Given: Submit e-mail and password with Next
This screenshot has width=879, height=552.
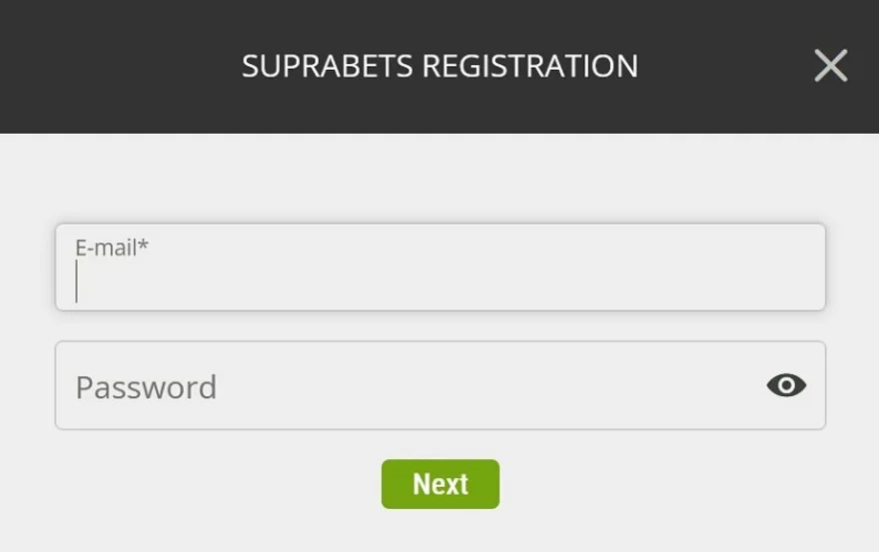Looking at the screenshot, I should click(x=439, y=484).
